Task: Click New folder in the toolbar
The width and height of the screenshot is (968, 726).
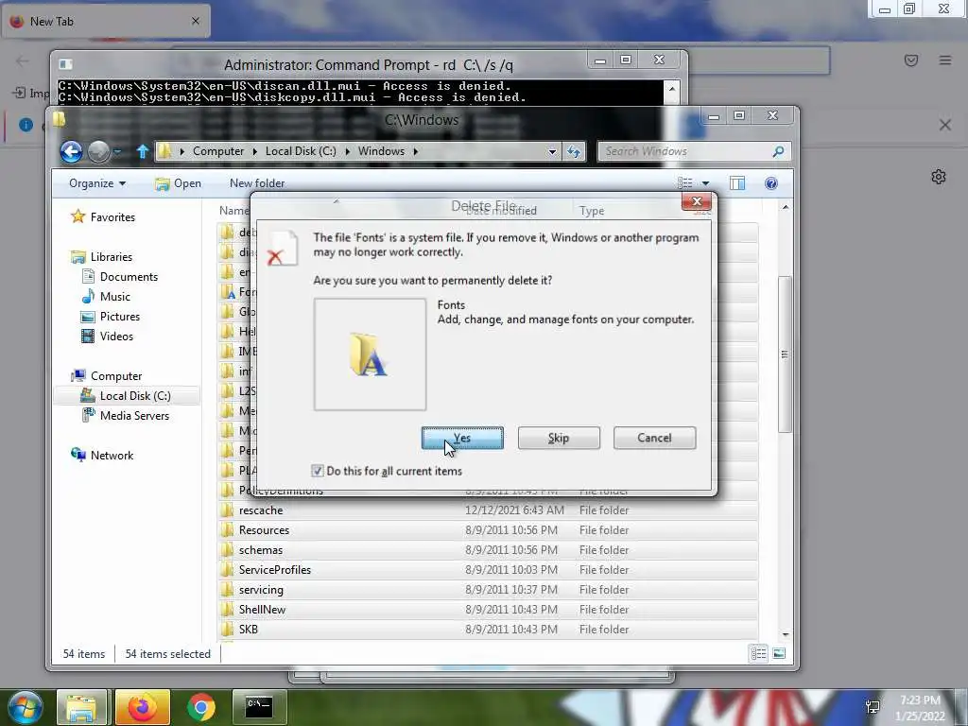Action: (257, 183)
